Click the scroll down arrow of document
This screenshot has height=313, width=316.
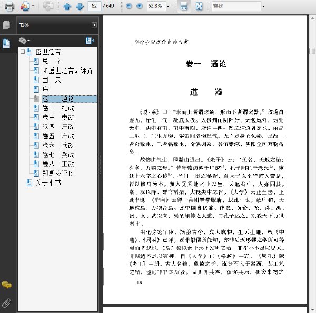click(x=312, y=310)
